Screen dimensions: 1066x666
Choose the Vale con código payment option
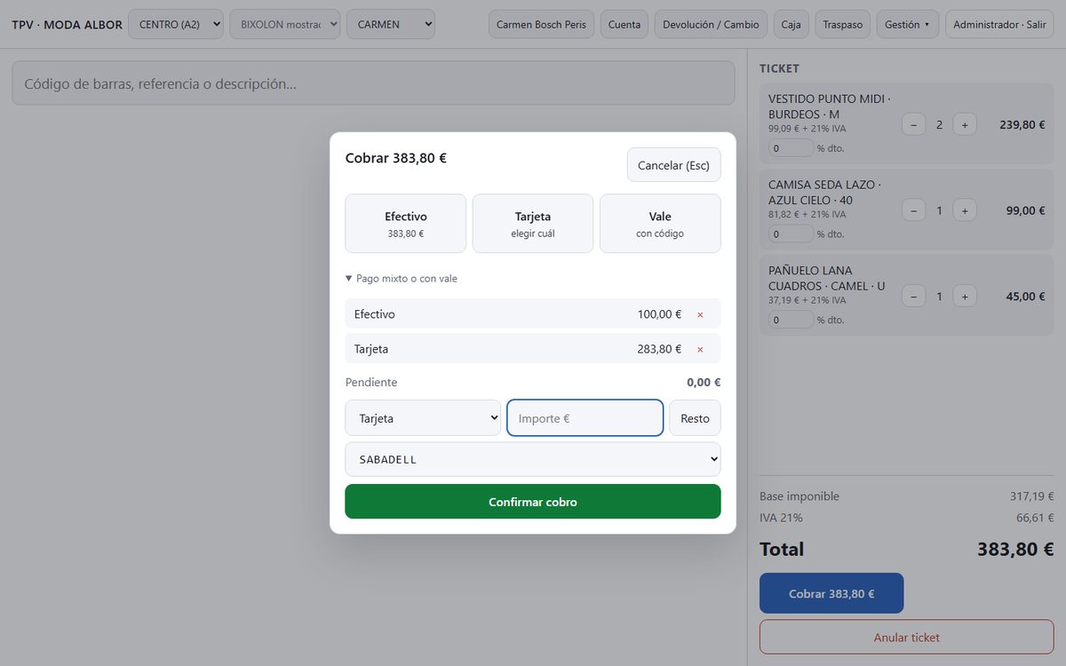(x=660, y=224)
